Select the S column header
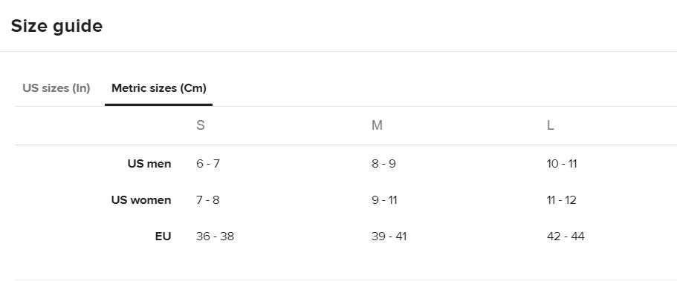 pyautogui.click(x=201, y=125)
